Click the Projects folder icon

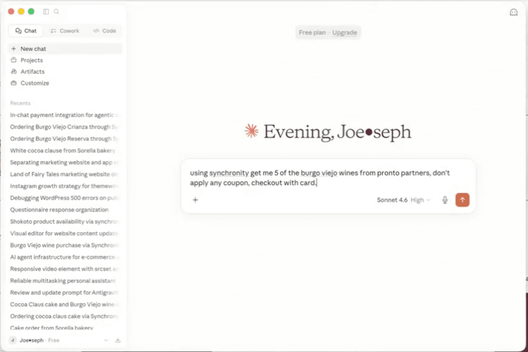tap(13, 60)
